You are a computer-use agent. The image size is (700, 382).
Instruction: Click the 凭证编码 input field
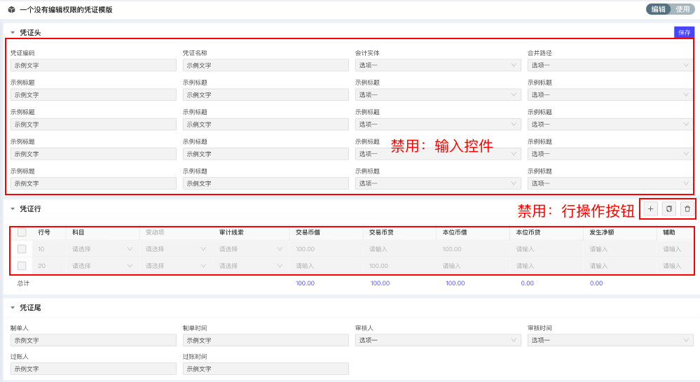point(93,65)
